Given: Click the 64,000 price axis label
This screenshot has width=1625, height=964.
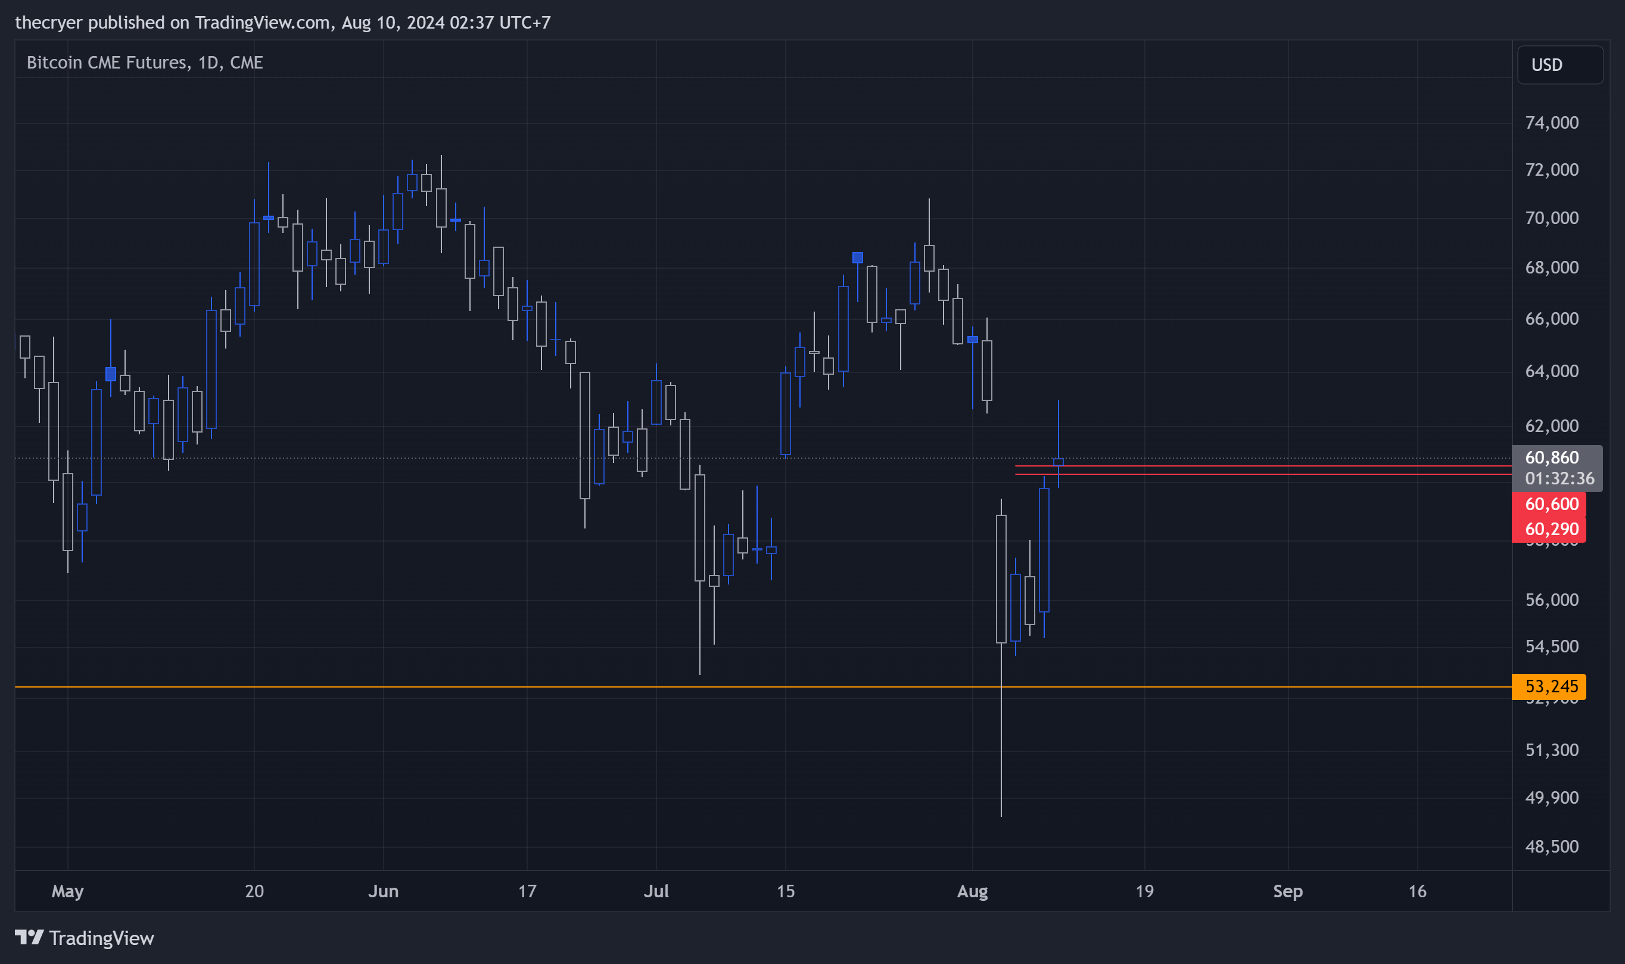Looking at the screenshot, I should click(x=1552, y=372).
